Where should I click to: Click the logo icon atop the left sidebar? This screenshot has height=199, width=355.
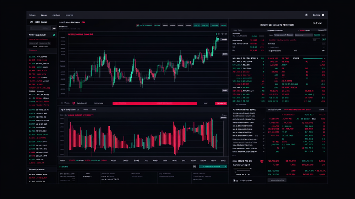point(31,22)
